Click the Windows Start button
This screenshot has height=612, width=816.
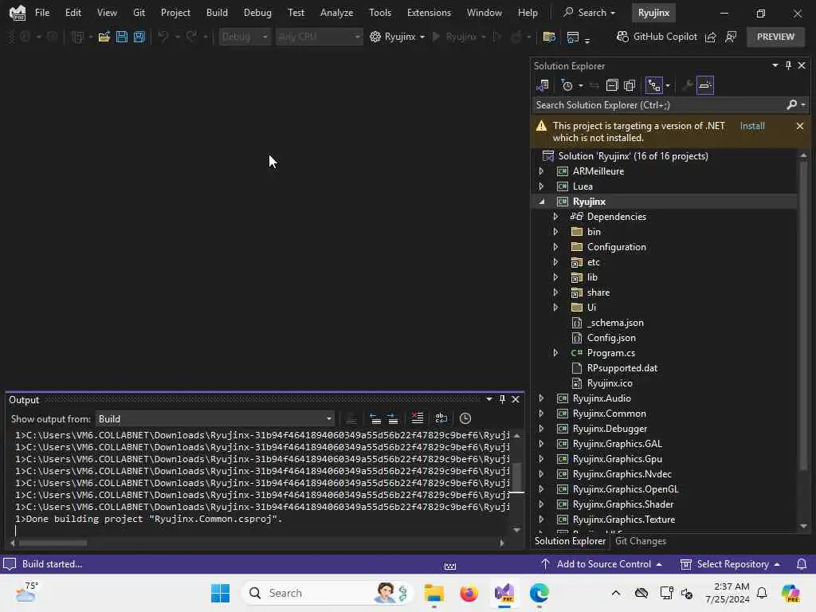pos(220,593)
